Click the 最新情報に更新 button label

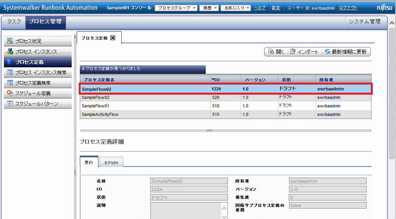pyautogui.click(x=349, y=52)
